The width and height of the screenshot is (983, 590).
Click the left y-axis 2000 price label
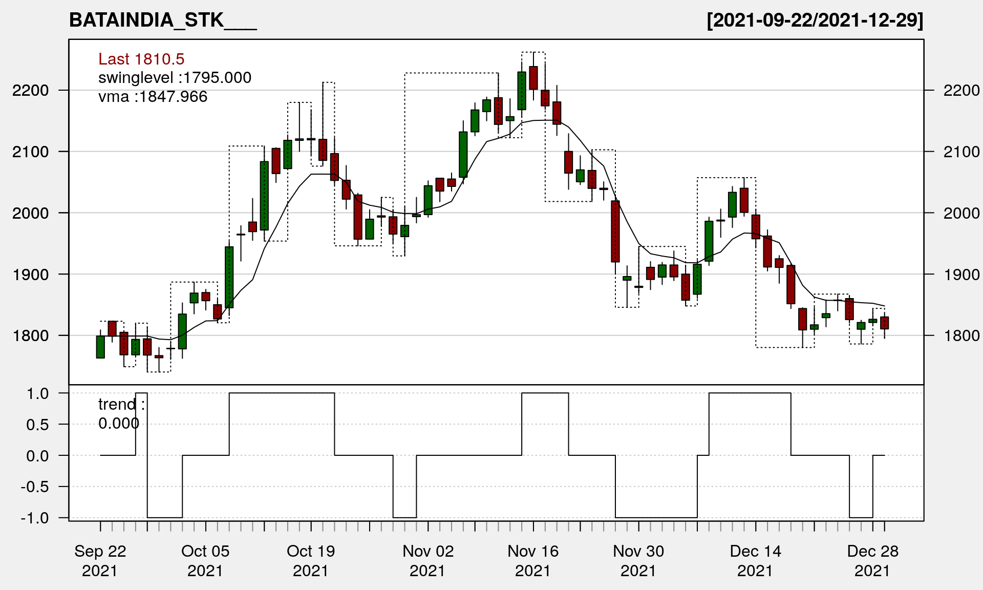(x=30, y=214)
